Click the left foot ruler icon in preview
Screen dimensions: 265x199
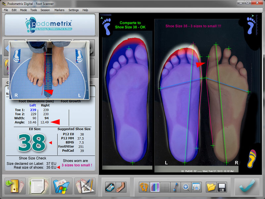17,56
